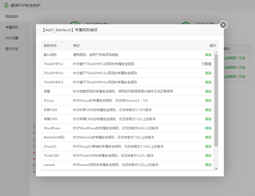255x196 pixels.
Task: Select the ThinkPHP3.2 rule name cell
Action: click(53, 64)
